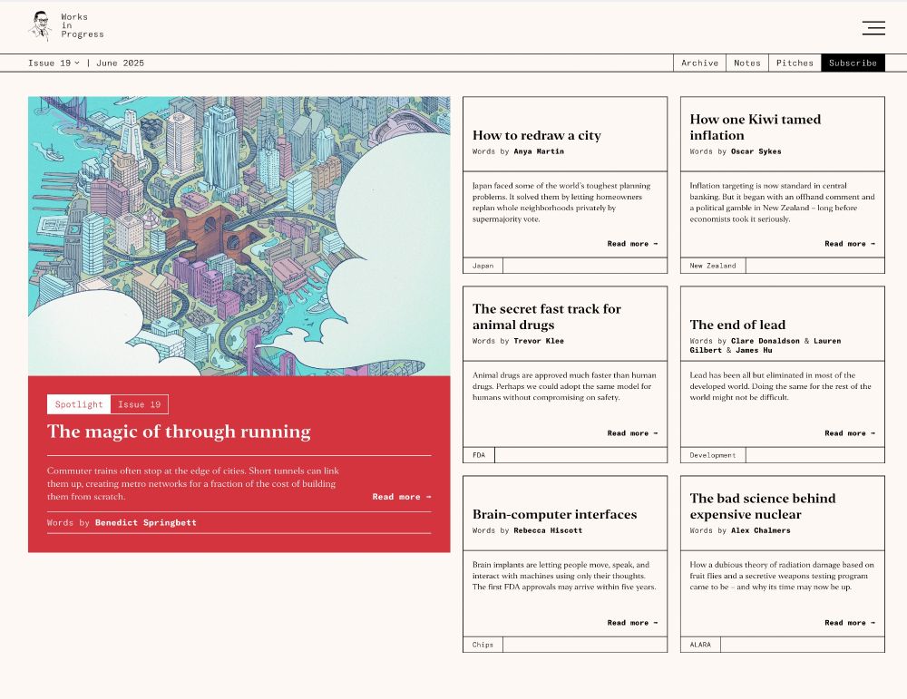907x699 pixels.
Task: Open the Notes nav item
Action: (746, 63)
